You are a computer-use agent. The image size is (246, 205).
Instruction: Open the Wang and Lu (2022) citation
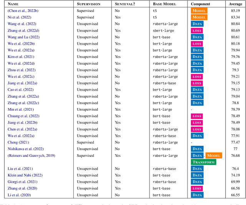[x=23, y=37]
